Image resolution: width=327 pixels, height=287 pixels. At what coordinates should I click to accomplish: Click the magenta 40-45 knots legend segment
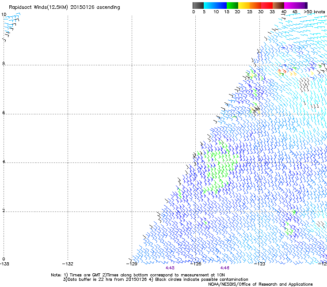[290, 5]
